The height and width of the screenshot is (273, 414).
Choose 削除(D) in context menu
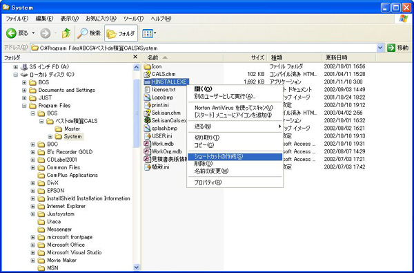[x=235, y=164]
